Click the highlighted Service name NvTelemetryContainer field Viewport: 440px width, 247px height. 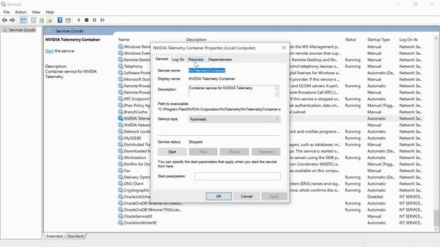pyautogui.click(x=207, y=70)
